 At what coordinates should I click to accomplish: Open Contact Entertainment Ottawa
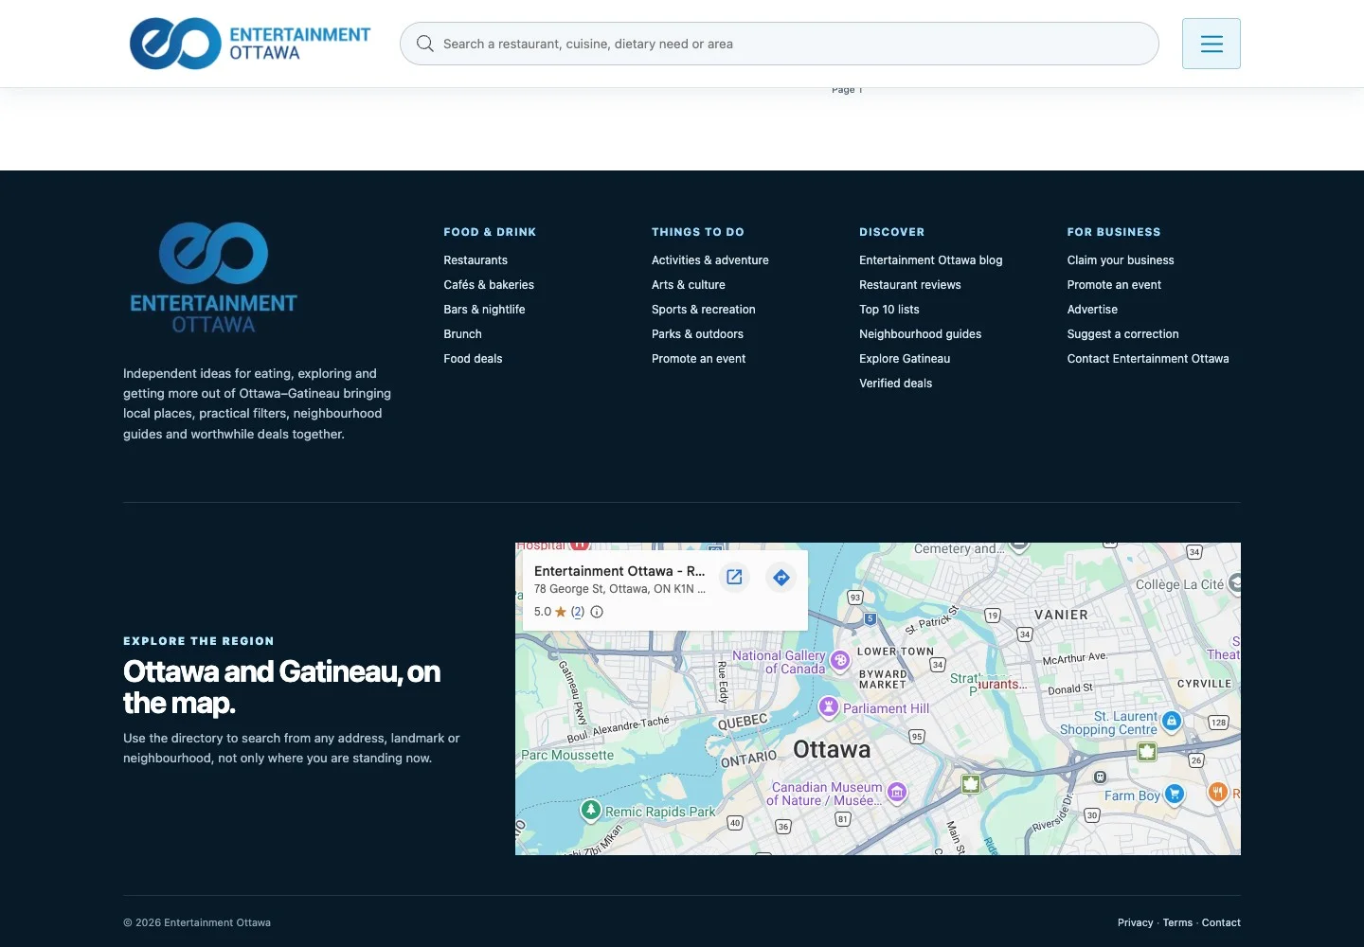coord(1148,359)
